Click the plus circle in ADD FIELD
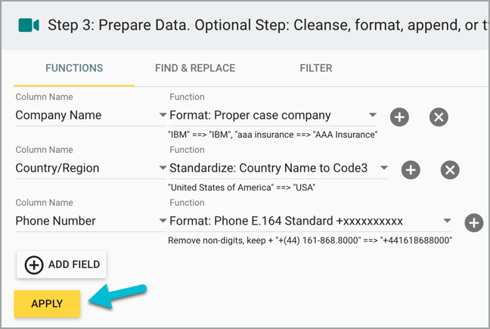Image resolution: width=490 pixels, height=329 pixels. pyautogui.click(x=34, y=265)
